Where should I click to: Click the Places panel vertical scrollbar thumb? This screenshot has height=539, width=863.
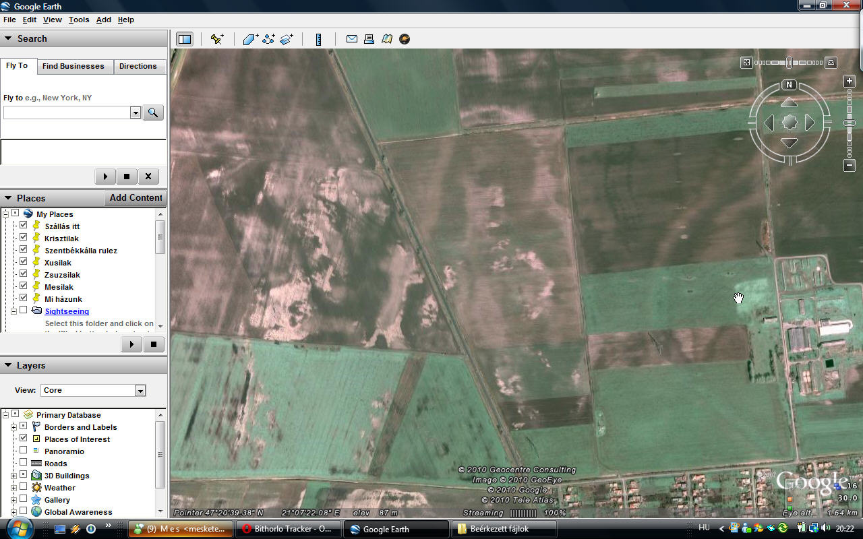(160, 237)
